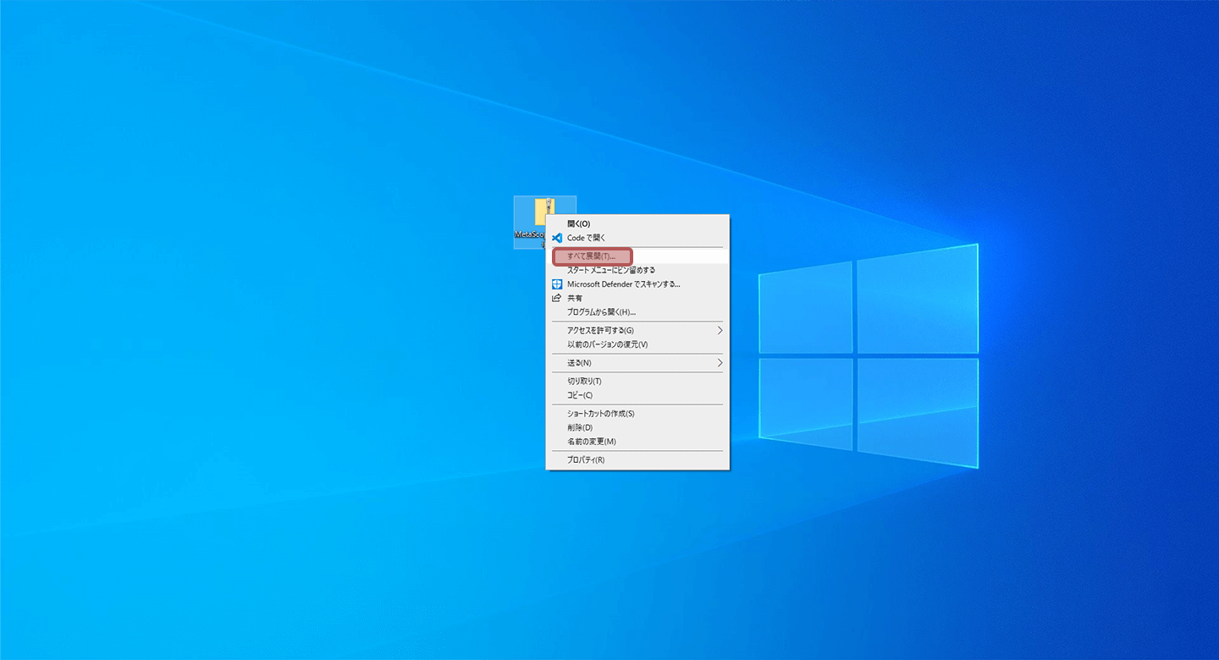Click the Code で開く text label
This screenshot has height=660, width=1219.
click(586, 238)
